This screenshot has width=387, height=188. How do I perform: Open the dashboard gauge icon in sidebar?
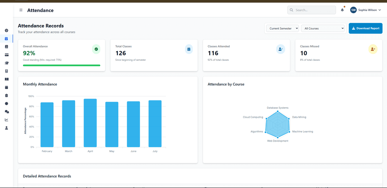(7, 31)
